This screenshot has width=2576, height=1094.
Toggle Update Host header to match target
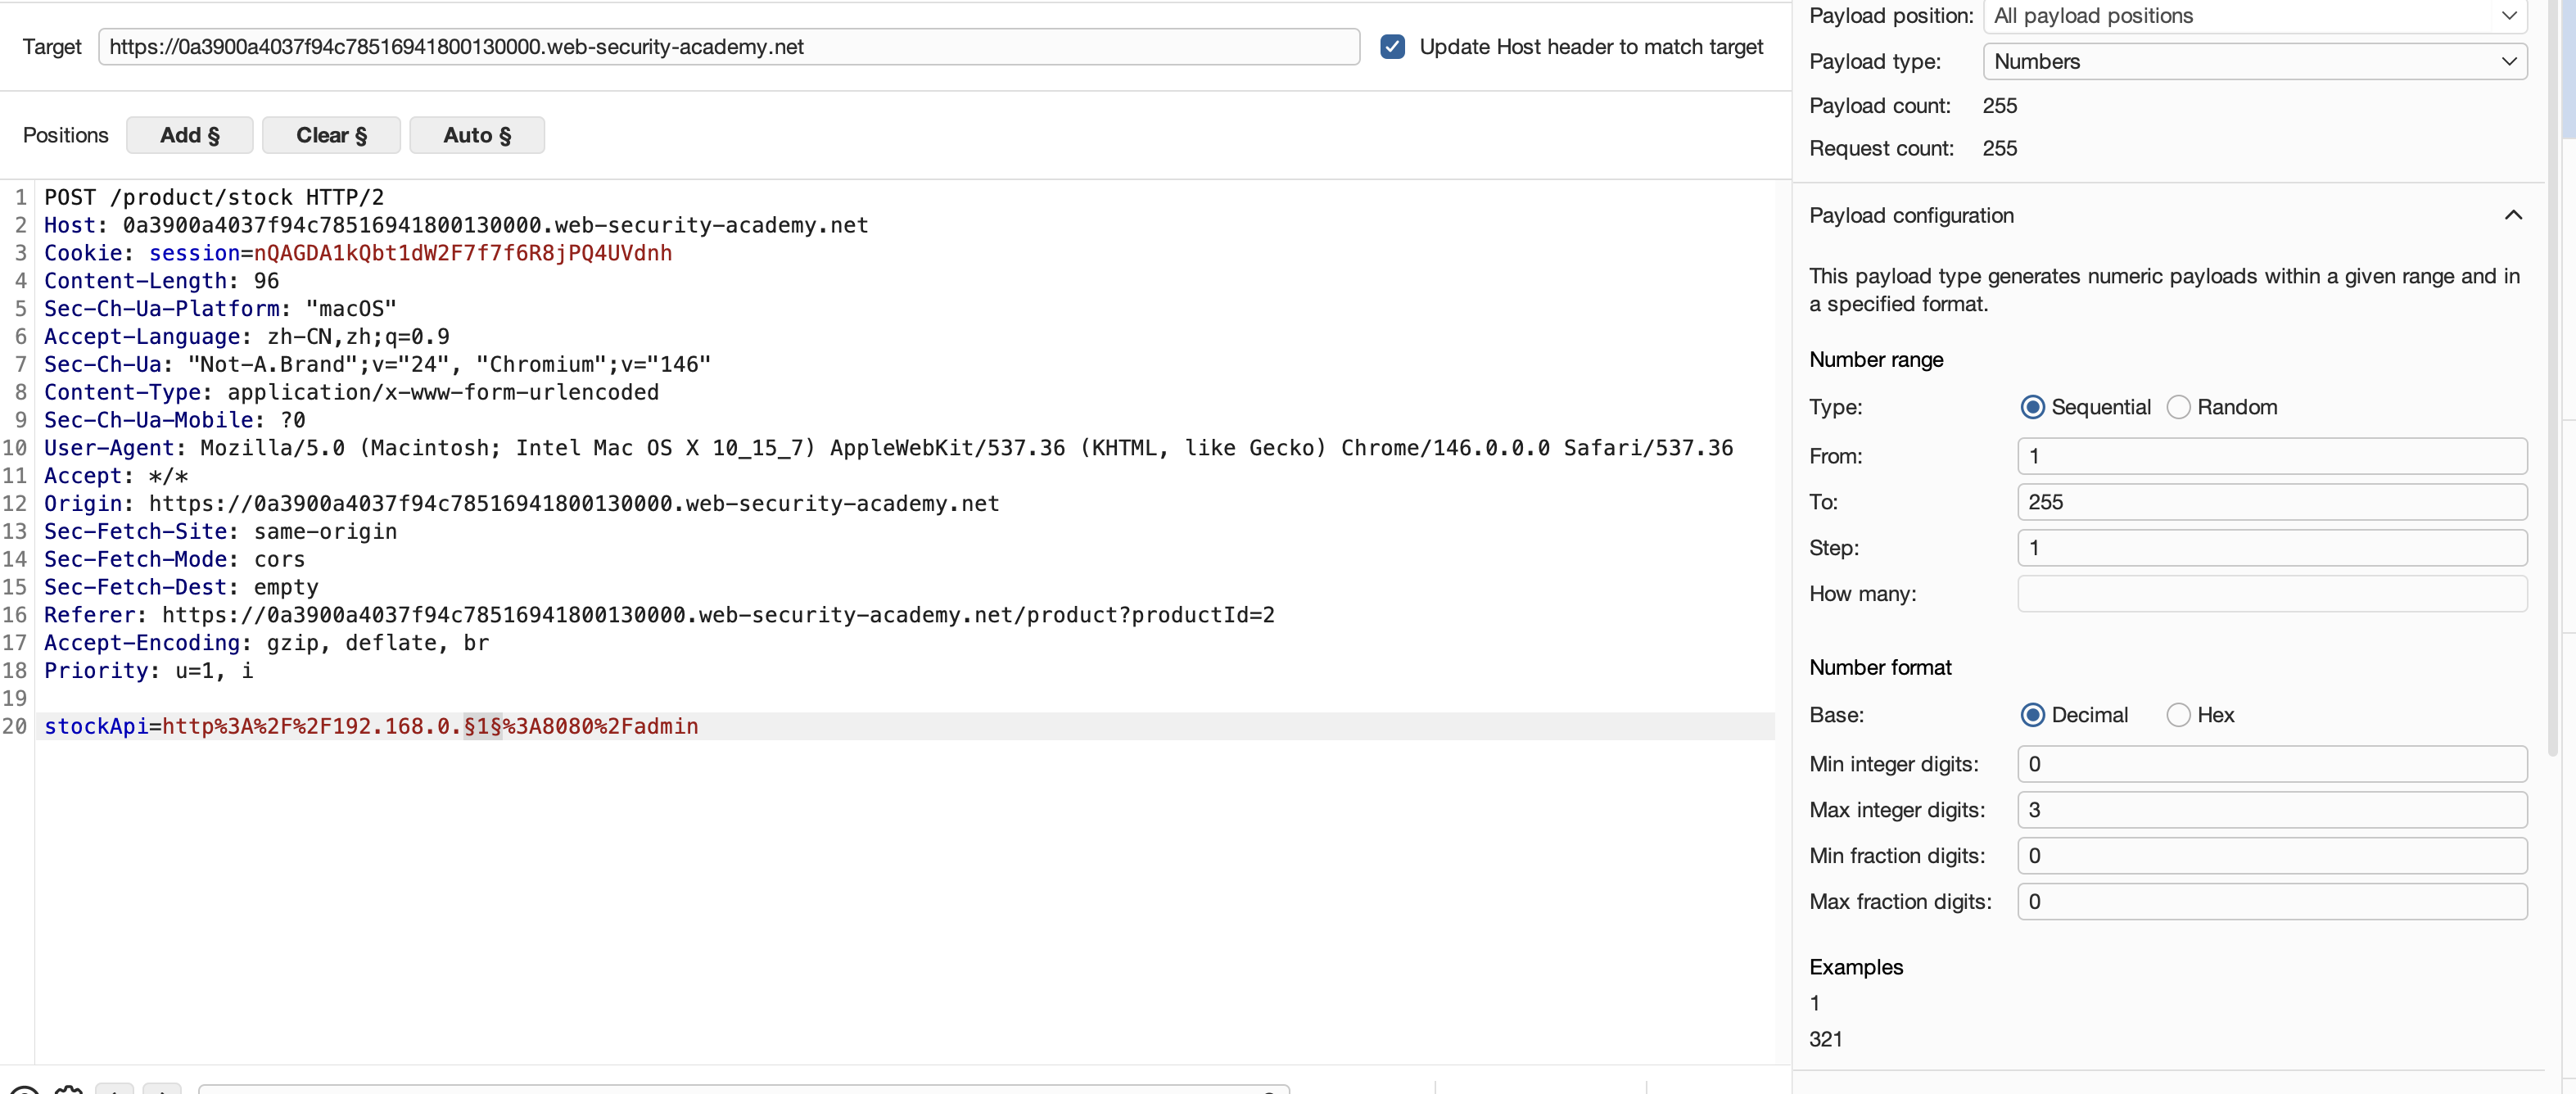pos(1392,47)
